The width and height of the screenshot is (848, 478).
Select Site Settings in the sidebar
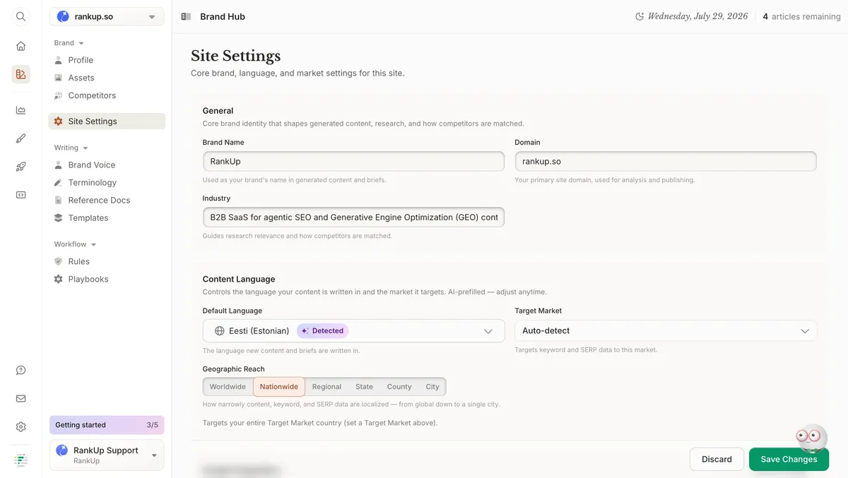(x=107, y=121)
